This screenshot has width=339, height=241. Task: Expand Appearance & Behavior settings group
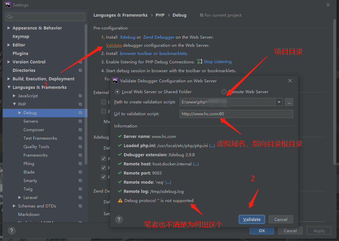click(x=8, y=28)
